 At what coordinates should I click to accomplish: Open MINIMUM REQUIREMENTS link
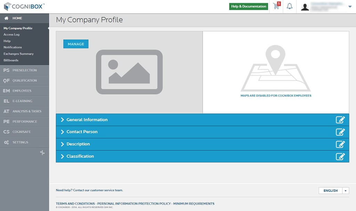[x=194, y=203]
